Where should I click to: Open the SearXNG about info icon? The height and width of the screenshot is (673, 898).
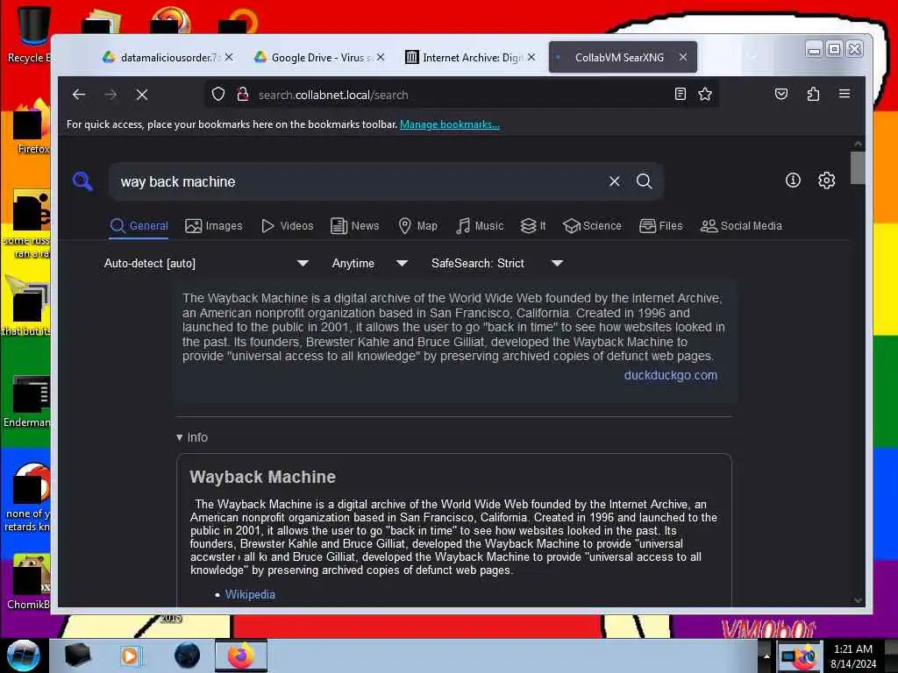793,181
